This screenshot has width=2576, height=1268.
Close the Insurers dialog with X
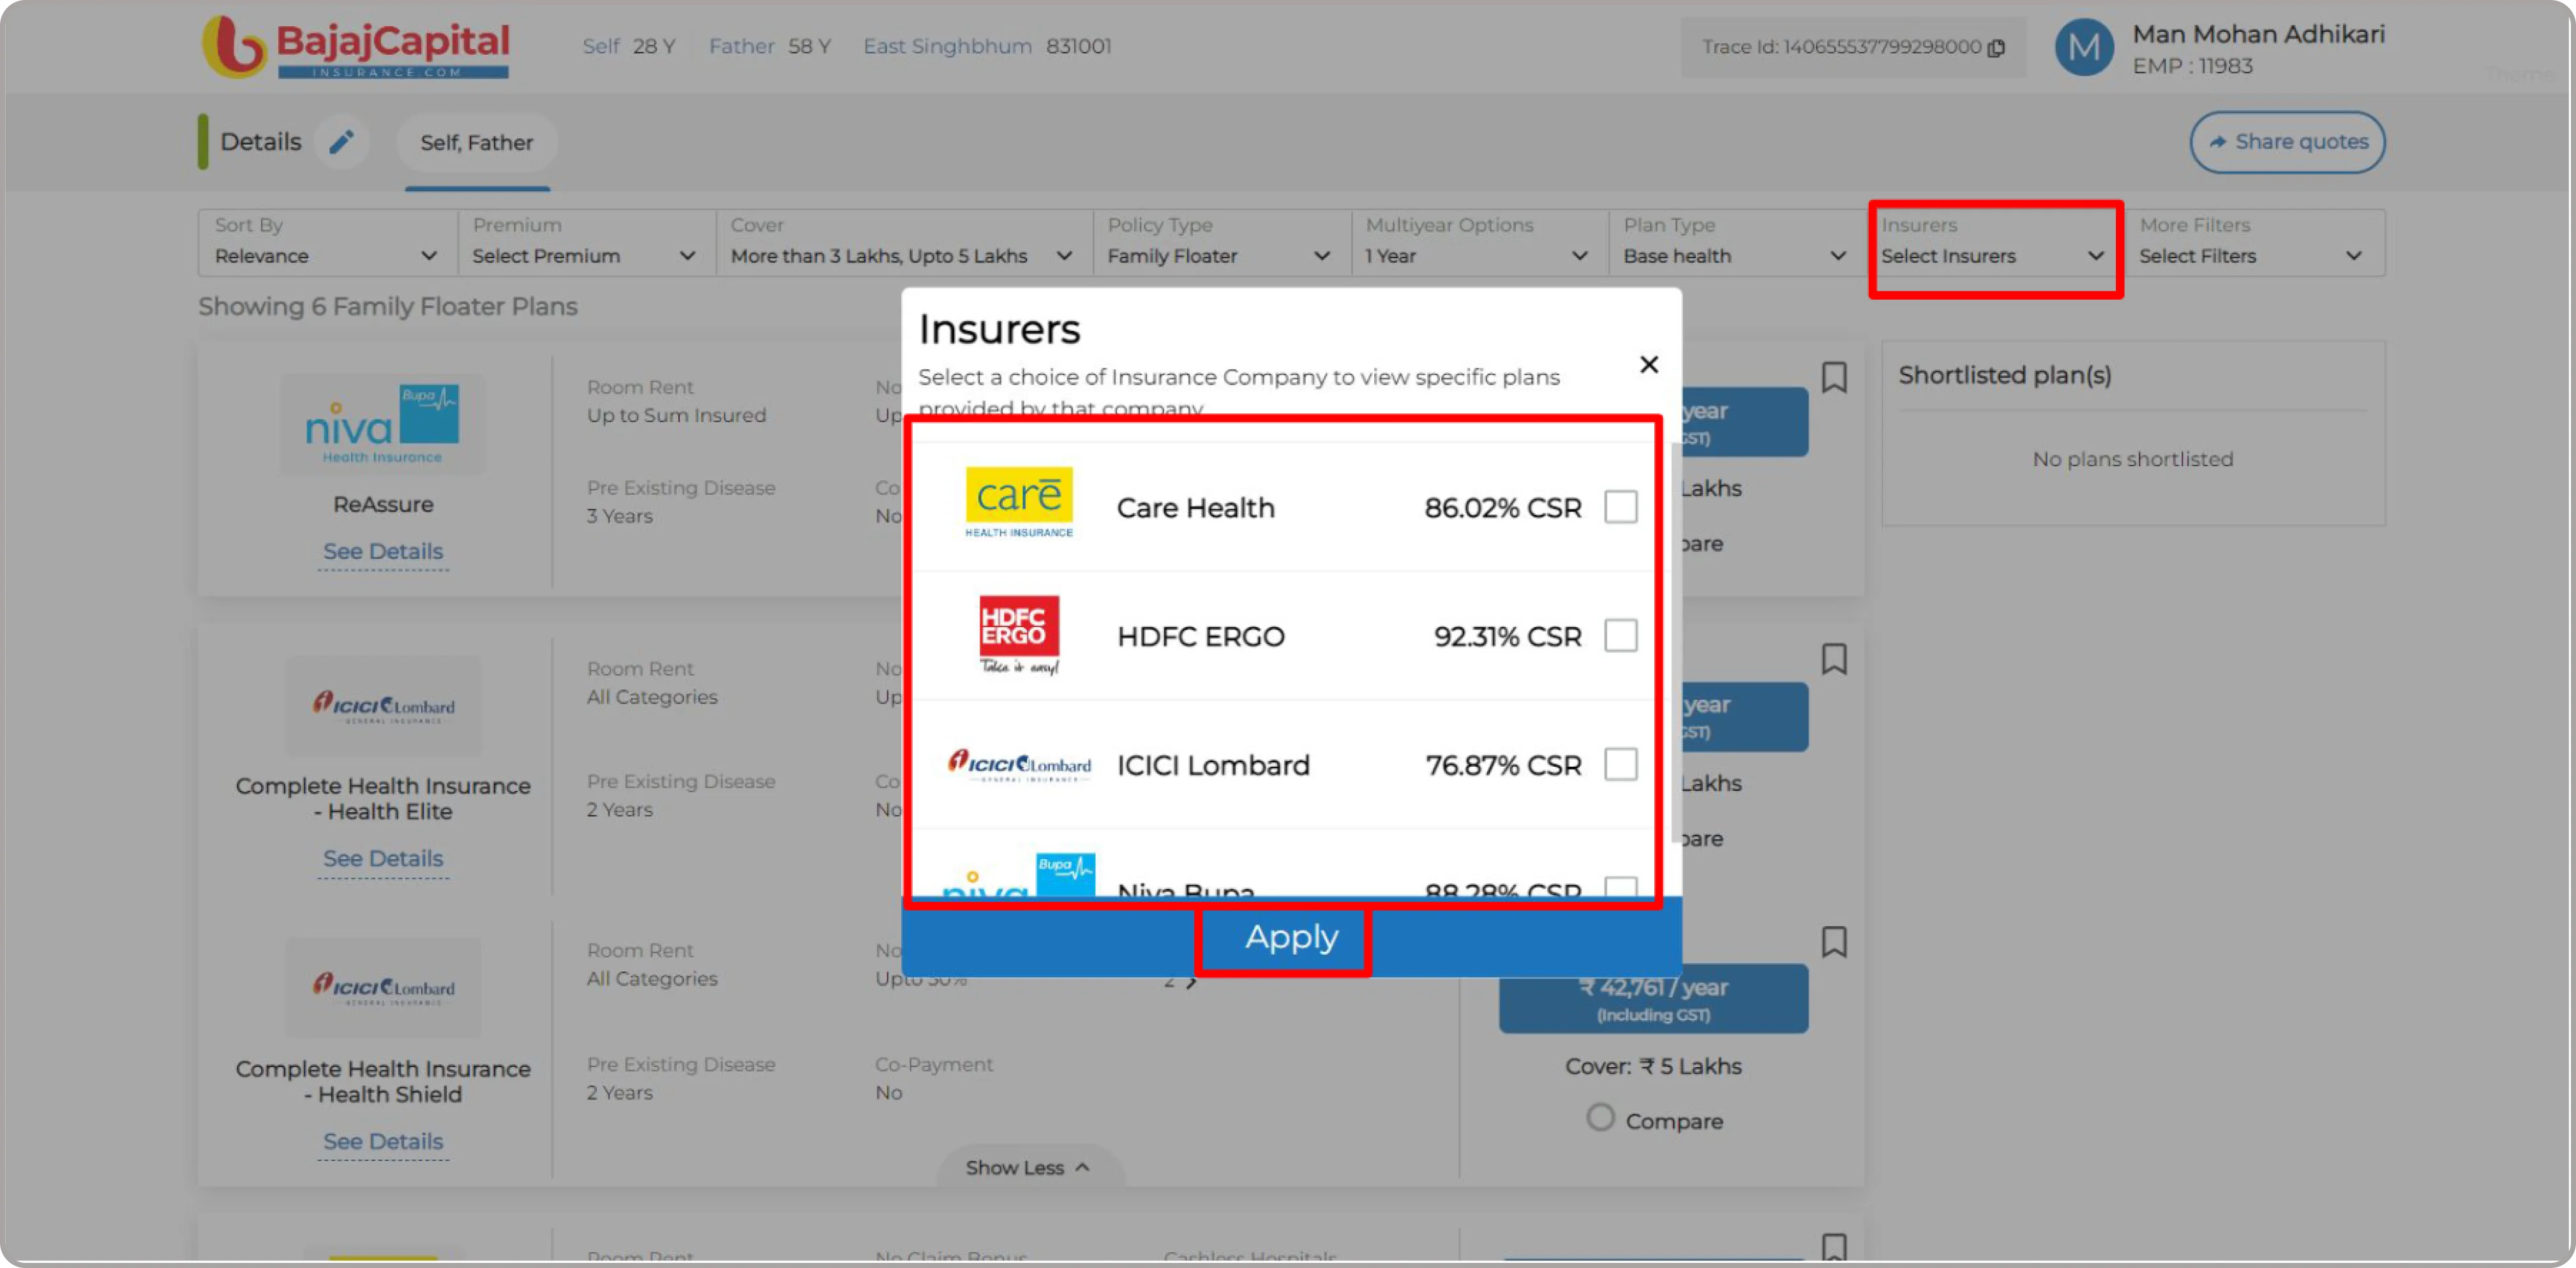pyautogui.click(x=1649, y=365)
